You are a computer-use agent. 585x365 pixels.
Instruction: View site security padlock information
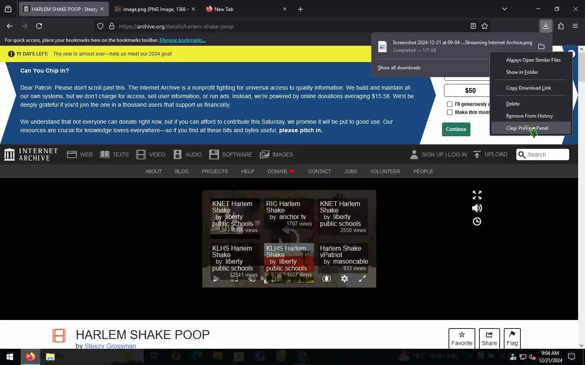pyautogui.click(x=112, y=26)
